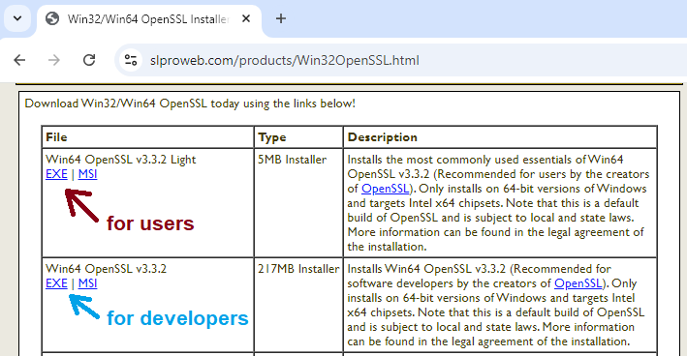
Task: Click the Description column header
Action: pyautogui.click(x=500, y=137)
